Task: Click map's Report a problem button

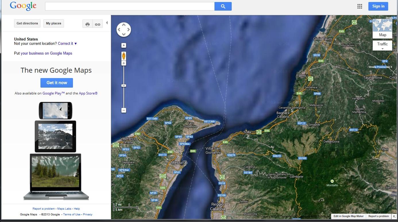Action: tap(378, 216)
